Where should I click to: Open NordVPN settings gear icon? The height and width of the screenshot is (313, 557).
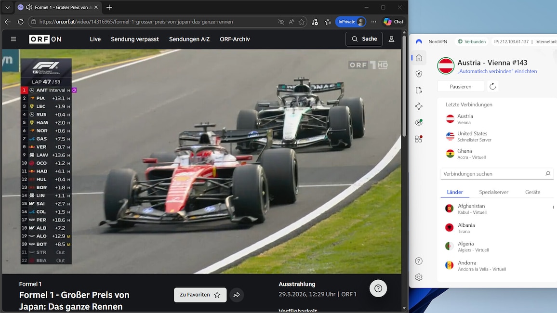[x=419, y=277]
